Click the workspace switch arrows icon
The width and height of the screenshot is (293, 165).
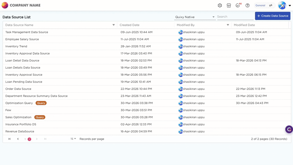[271, 6]
